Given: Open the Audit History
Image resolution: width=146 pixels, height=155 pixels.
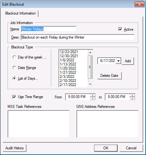Looking at the screenshot, I should point(14,148).
